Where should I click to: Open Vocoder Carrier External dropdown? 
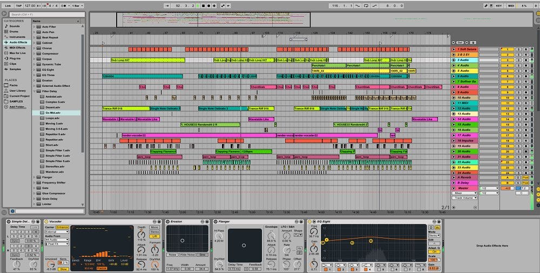[x=57, y=231]
